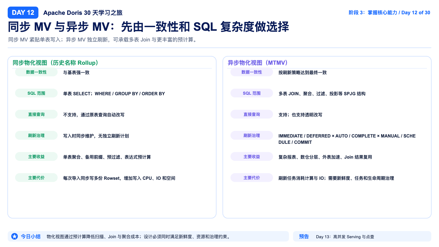Click the 预告 label
The width and height of the screenshot is (439, 247).
click(x=304, y=236)
